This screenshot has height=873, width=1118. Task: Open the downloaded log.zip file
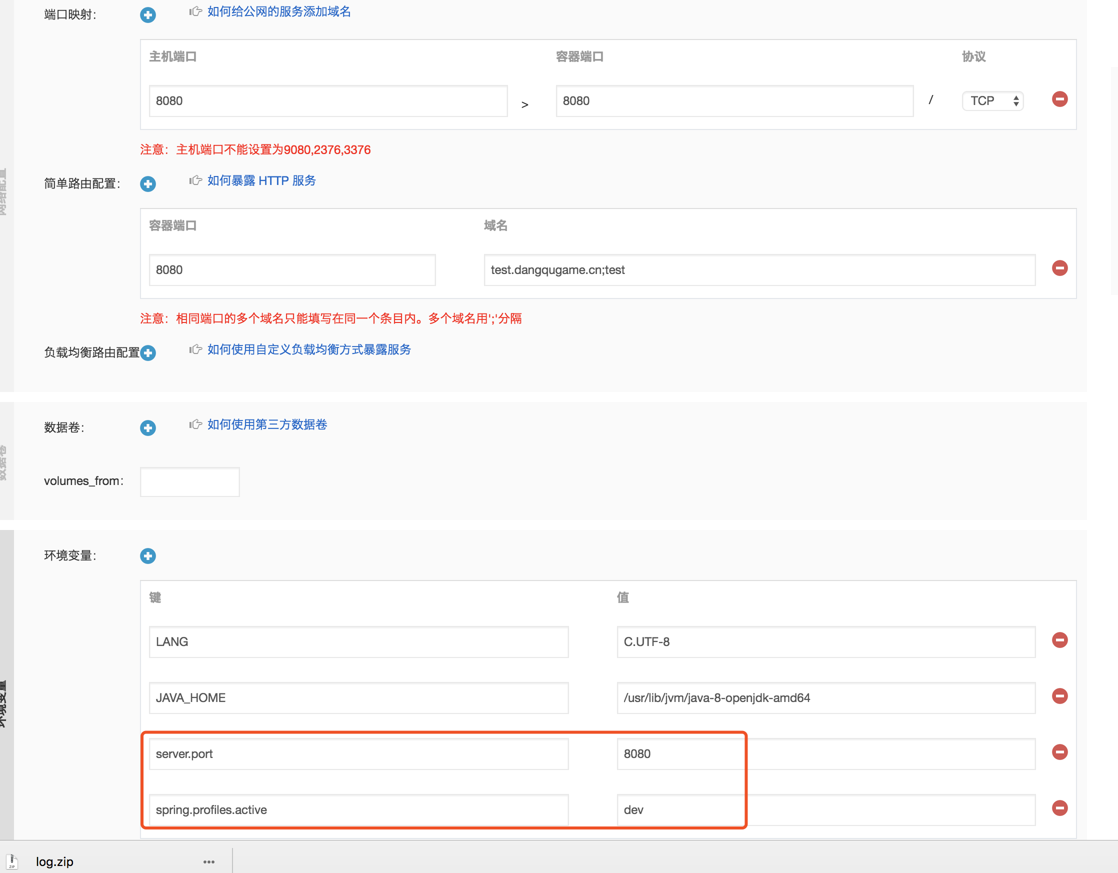tap(54, 861)
